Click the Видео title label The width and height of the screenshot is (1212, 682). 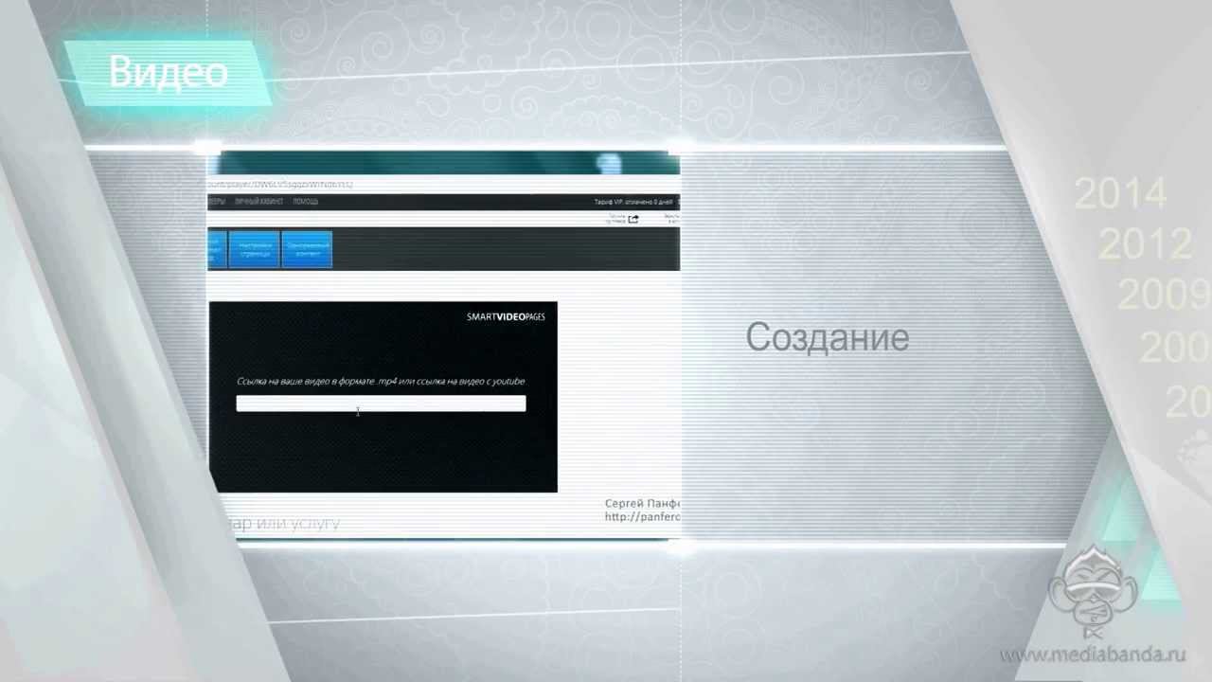tap(169, 72)
